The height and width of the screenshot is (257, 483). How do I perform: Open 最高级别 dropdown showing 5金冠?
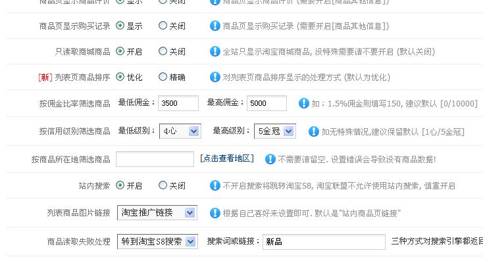(275, 131)
